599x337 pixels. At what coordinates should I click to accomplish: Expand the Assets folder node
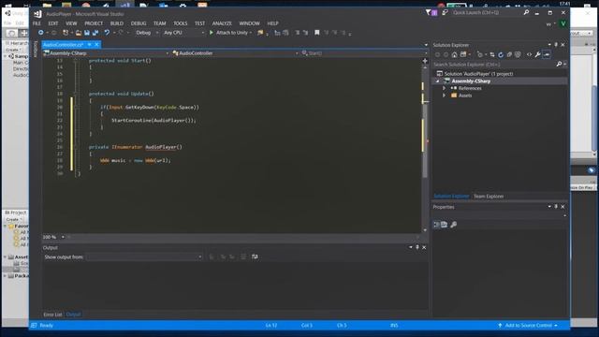(444, 95)
